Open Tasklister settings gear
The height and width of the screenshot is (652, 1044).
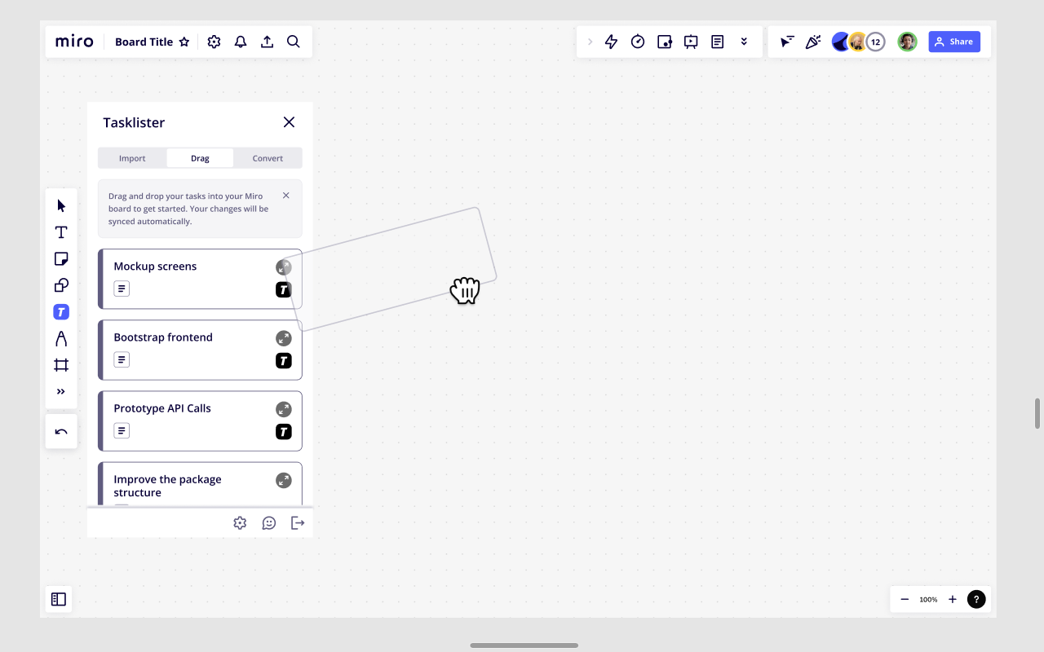pyautogui.click(x=240, y=523)
